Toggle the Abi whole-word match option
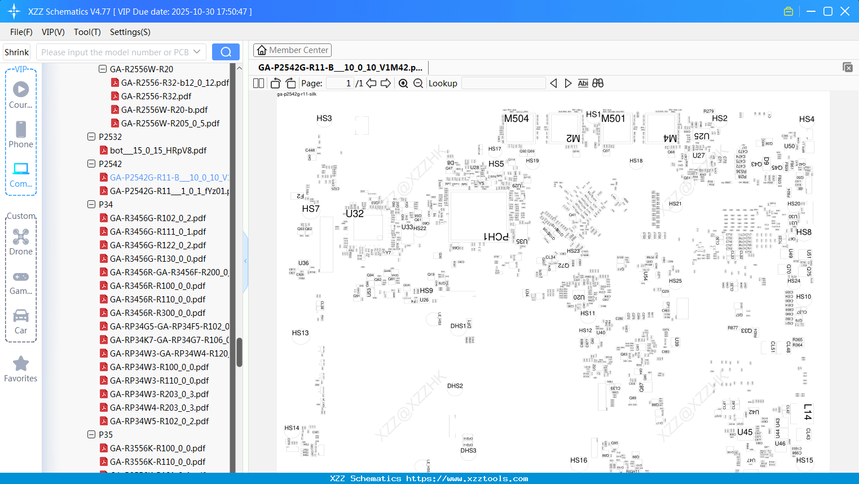The width and height of the screenshot is (859, 484). click(x=583, y=83)
